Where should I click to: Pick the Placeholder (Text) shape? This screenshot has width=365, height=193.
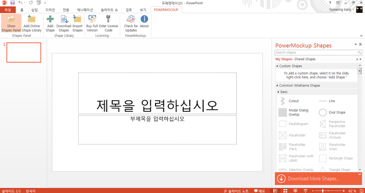point(292,147)
